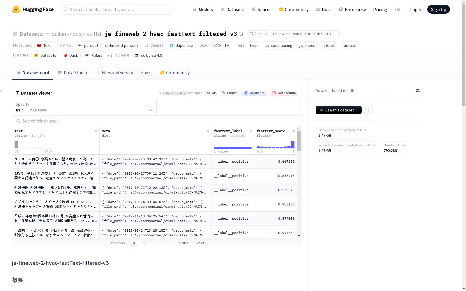
Task: Select the Polars library tag
Action: click(94, 55)
